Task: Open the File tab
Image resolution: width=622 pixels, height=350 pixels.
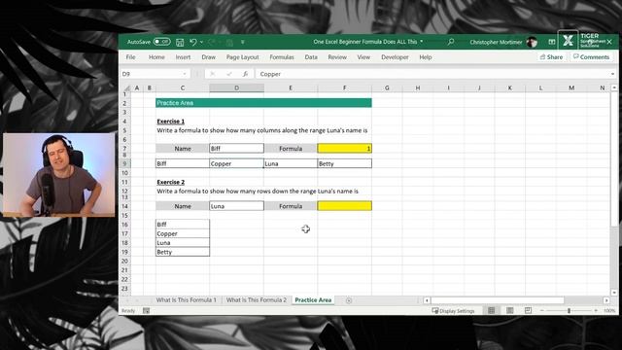Action: 130,57
